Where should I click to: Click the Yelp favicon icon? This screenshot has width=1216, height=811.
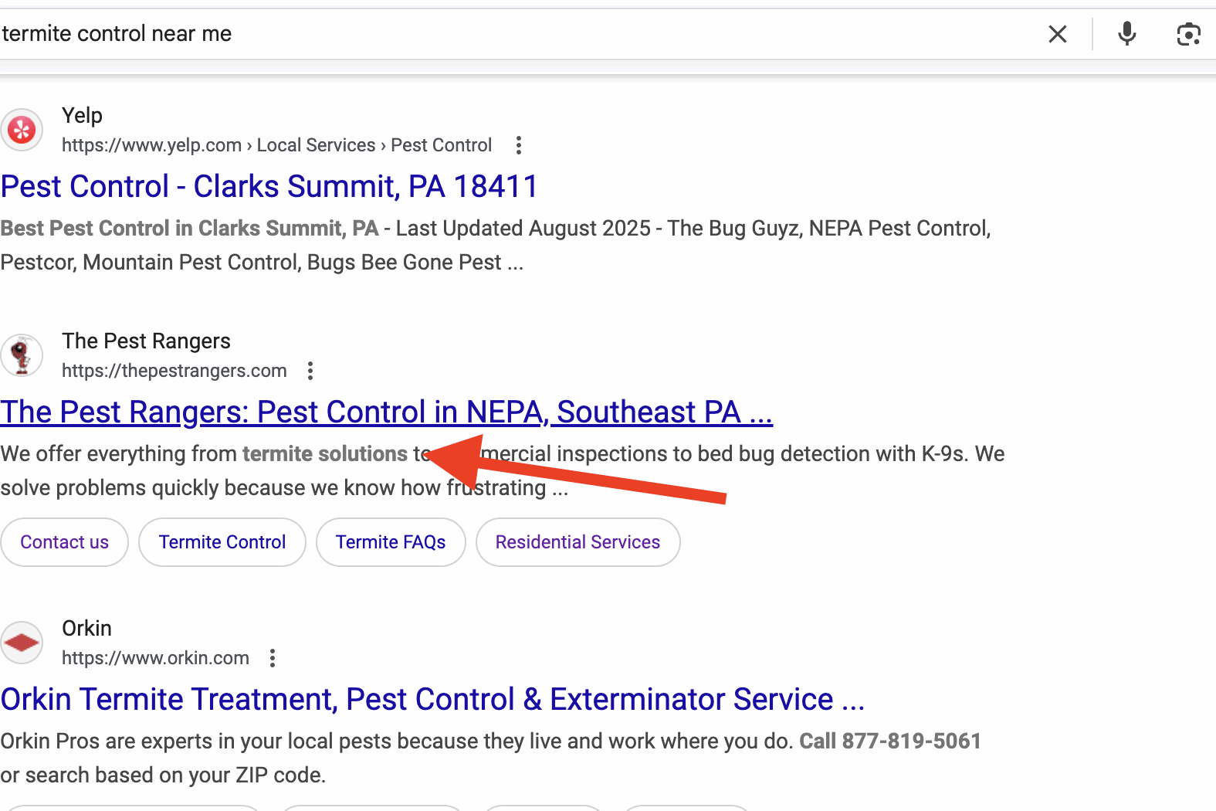(22, 129)
